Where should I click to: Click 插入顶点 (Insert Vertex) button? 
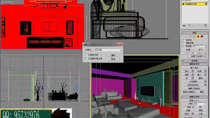pos(194,68)
